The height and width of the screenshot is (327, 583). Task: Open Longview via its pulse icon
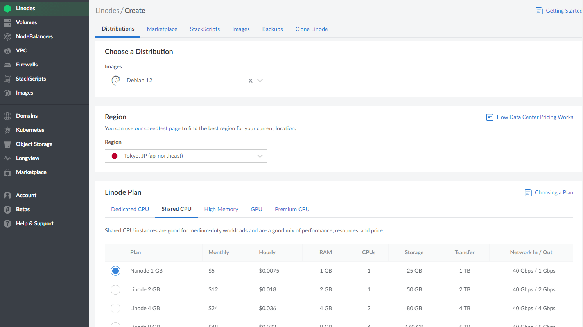click(x=7, y=158)
